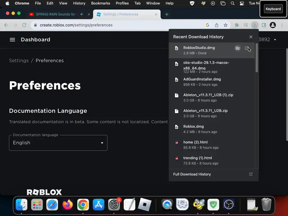This screenshot has height=216, width=288.
Task: Click the share page icon
Action: tap(217, 25)
